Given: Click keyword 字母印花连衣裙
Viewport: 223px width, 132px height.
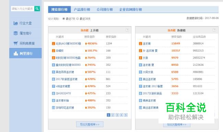Looking at the screenshot, I should point(65,108).
